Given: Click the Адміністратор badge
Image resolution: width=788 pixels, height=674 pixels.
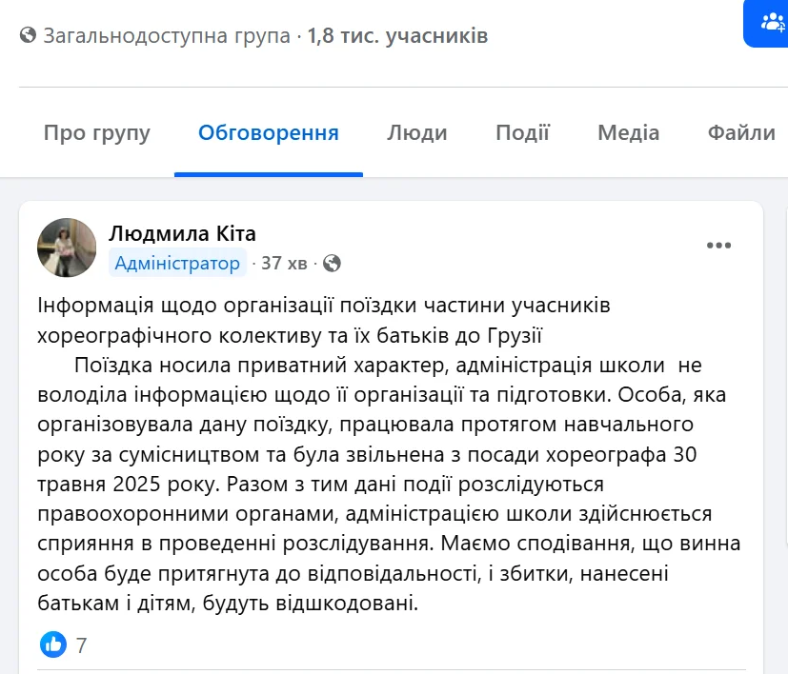Looking at the screenshot, I should 177,263.
